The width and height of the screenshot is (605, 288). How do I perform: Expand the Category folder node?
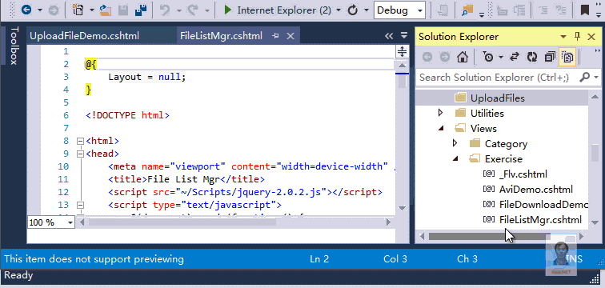tap(455, 143)
